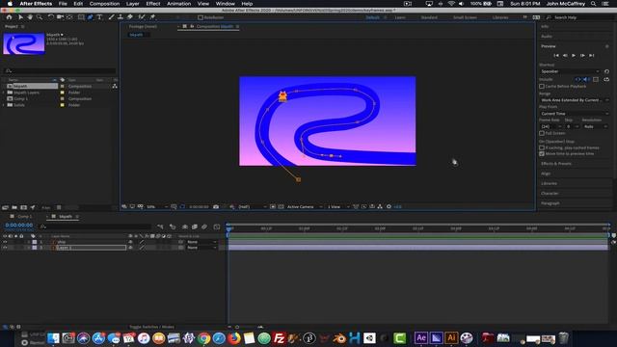
Task: Open ship layer parent None dropdown
Action: (x=201, y=242)
